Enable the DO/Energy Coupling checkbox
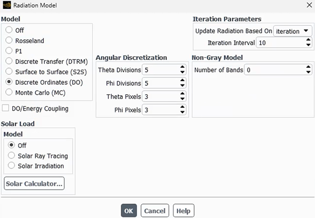Screen dimensions: 315x218 coord(5,108)
